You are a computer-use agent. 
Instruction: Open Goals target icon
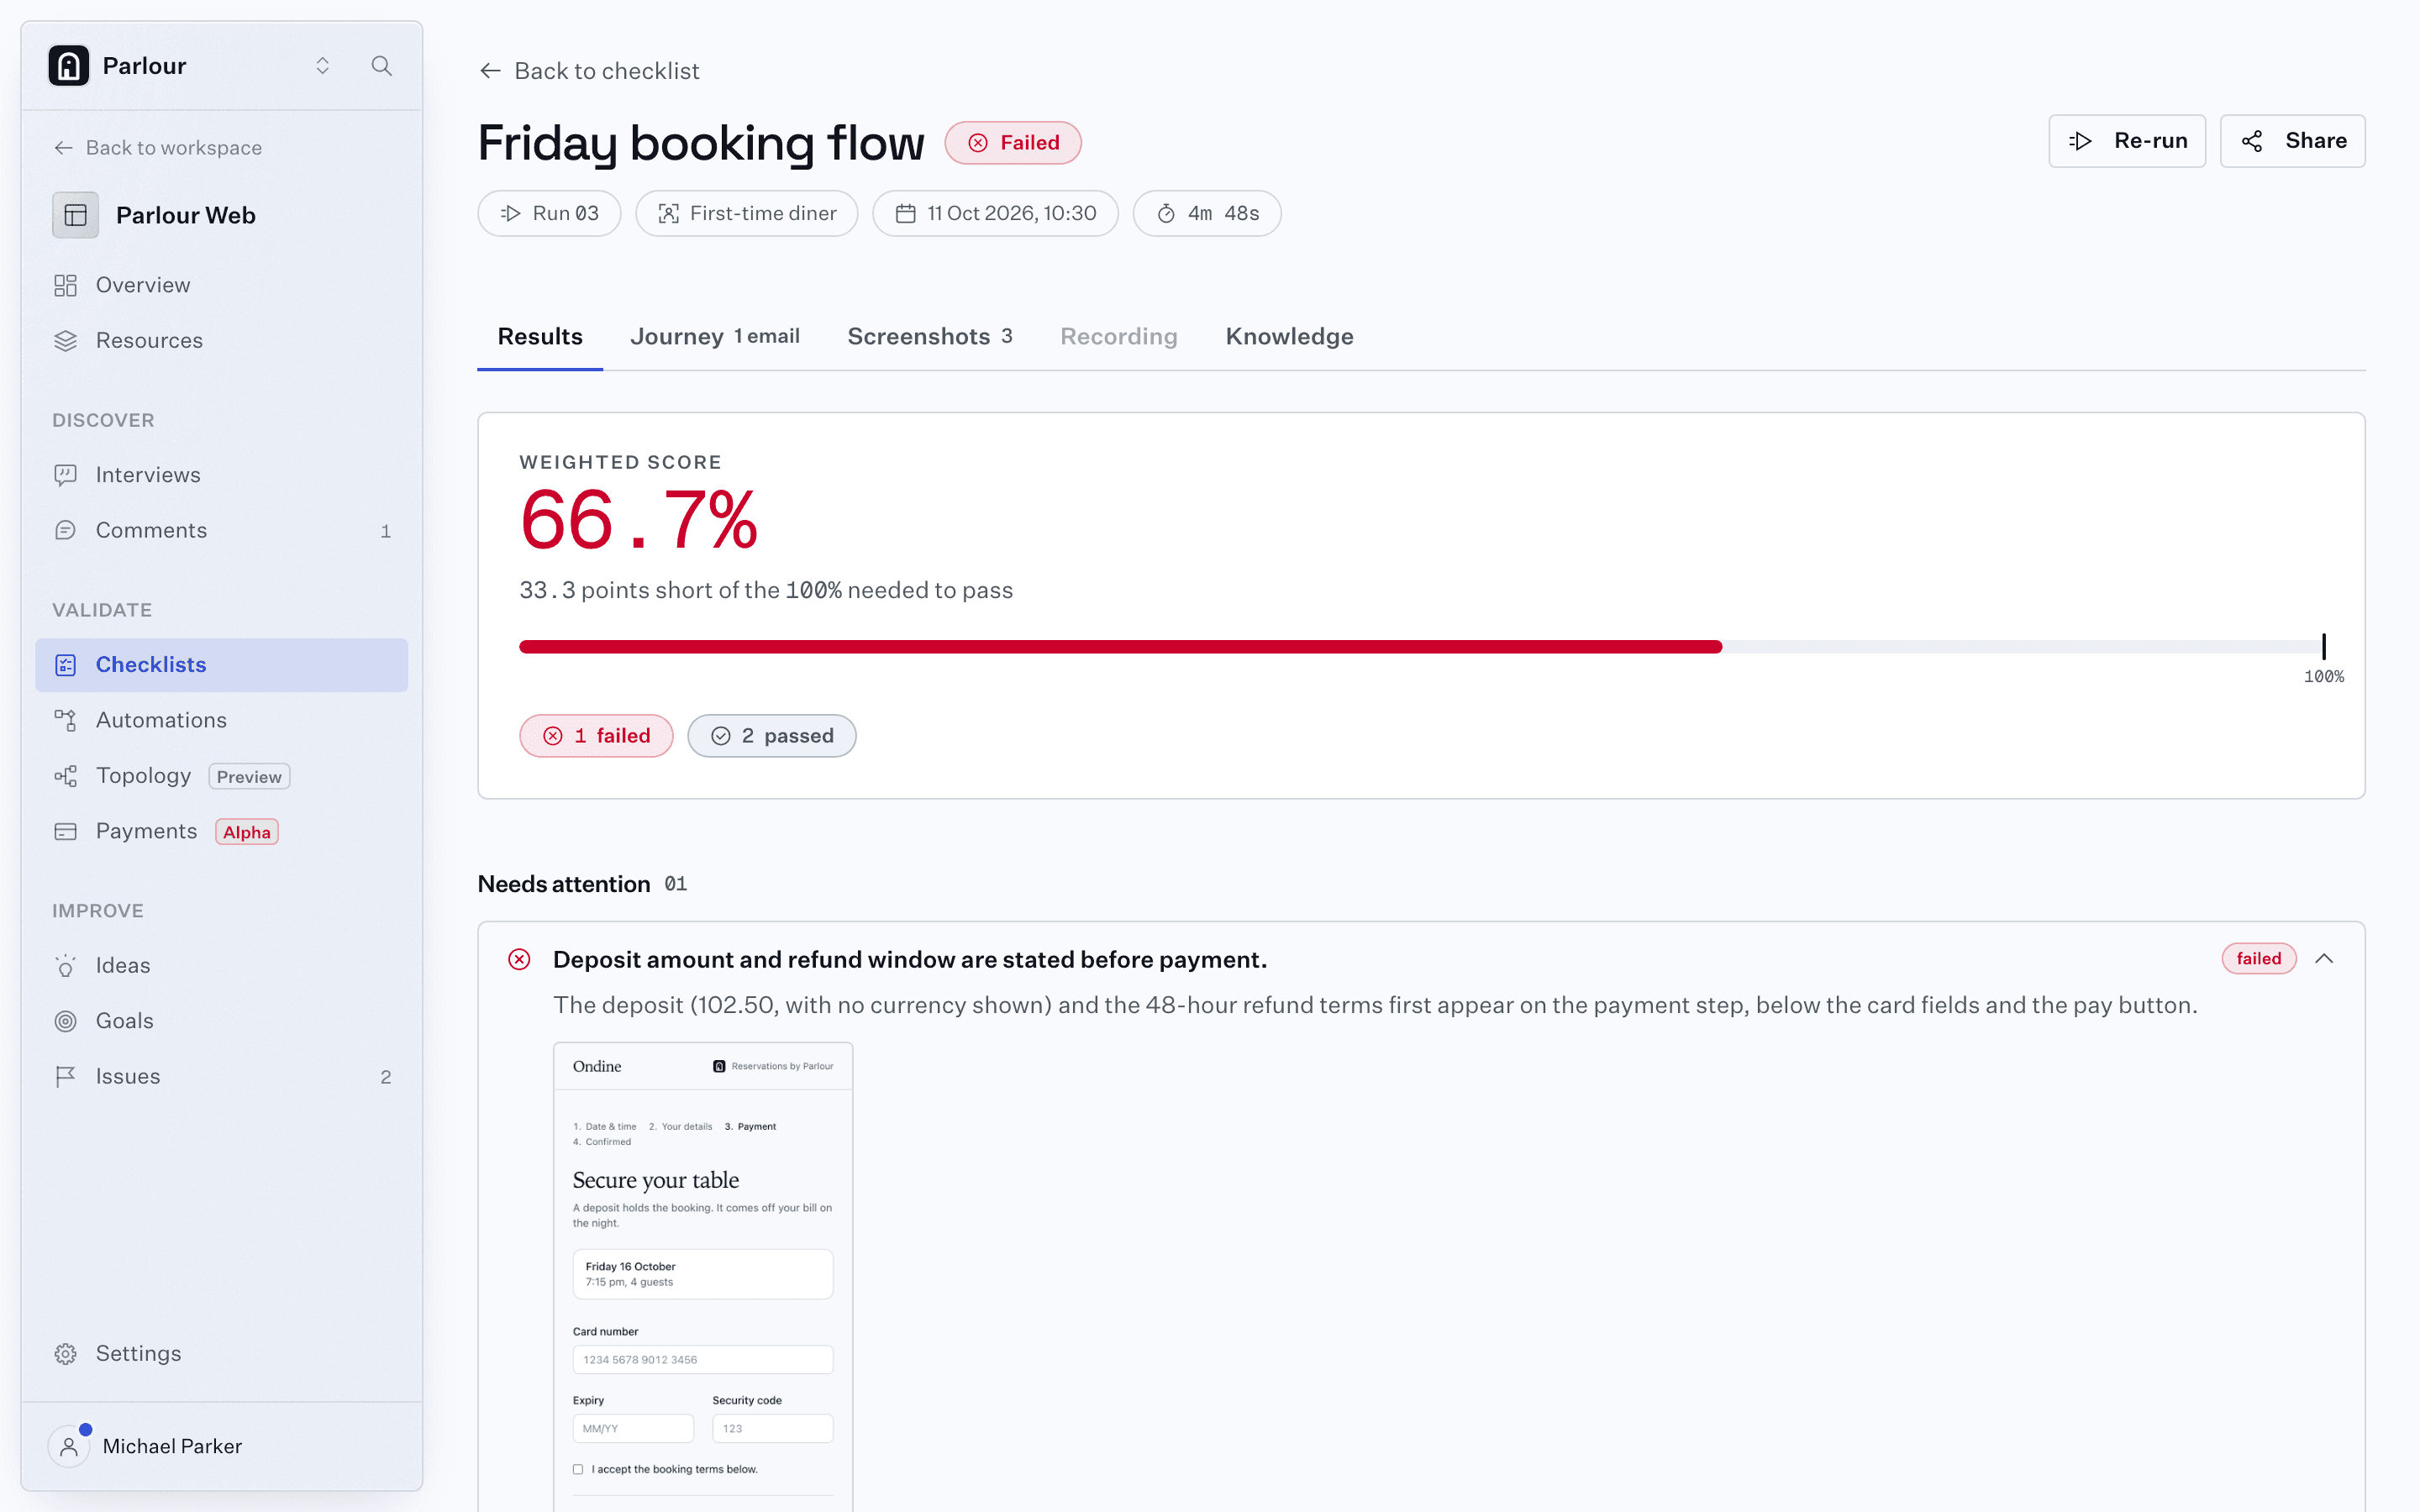(x=65, y=1021)
